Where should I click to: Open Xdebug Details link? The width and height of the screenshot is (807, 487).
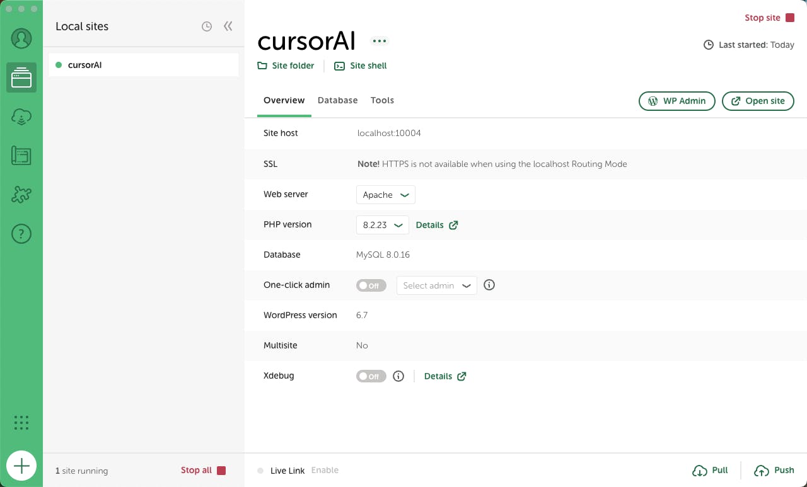(445, 376)
